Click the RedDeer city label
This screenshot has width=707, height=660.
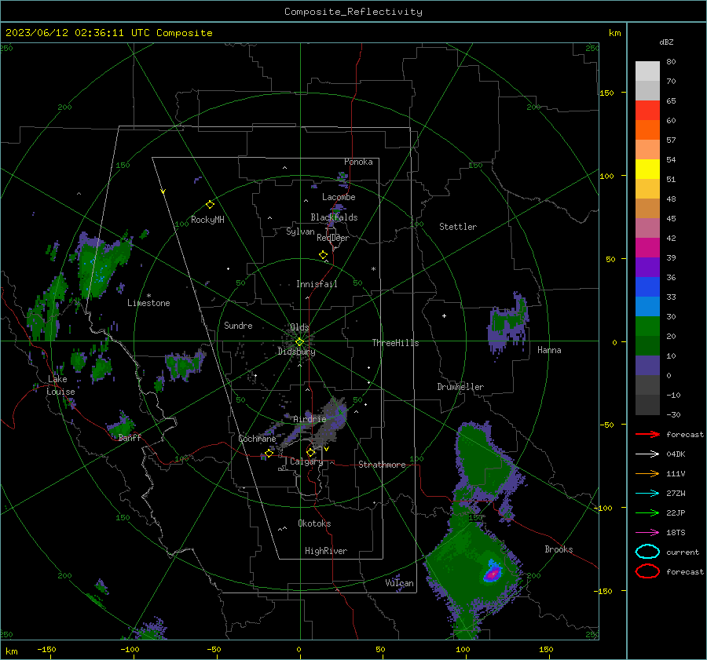(333, 238)
